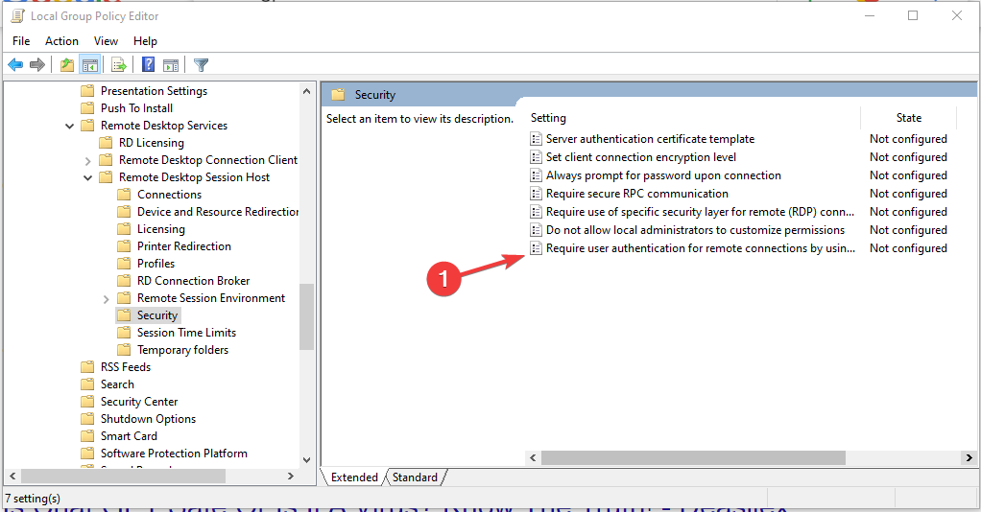Click the tree pane scroll right arrow
This screenshot has height=512, width=981.
pyautogui.click(x=290, y=477)
